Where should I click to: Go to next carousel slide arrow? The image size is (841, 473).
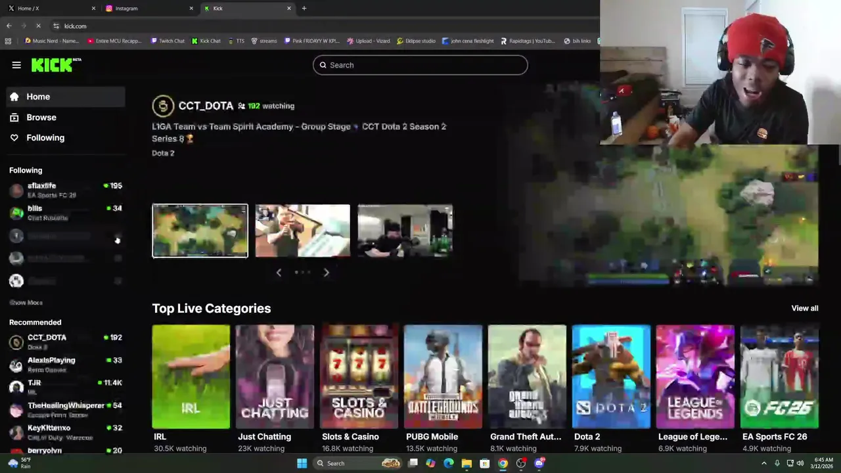[x=327, y=273]
